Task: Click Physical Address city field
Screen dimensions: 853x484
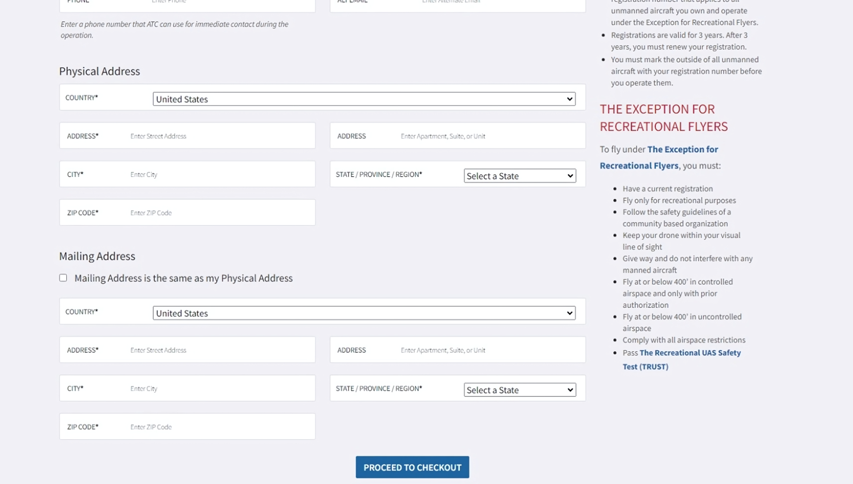Action: [219, 174]
